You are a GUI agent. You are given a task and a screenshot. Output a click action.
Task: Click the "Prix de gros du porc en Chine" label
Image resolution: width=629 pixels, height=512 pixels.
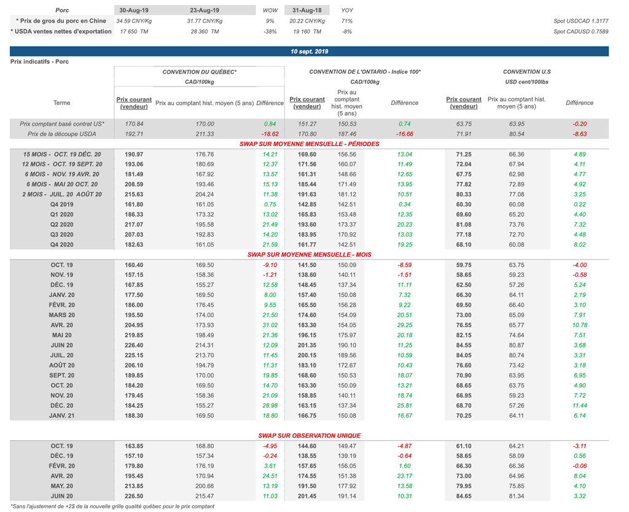click(61, 21)
